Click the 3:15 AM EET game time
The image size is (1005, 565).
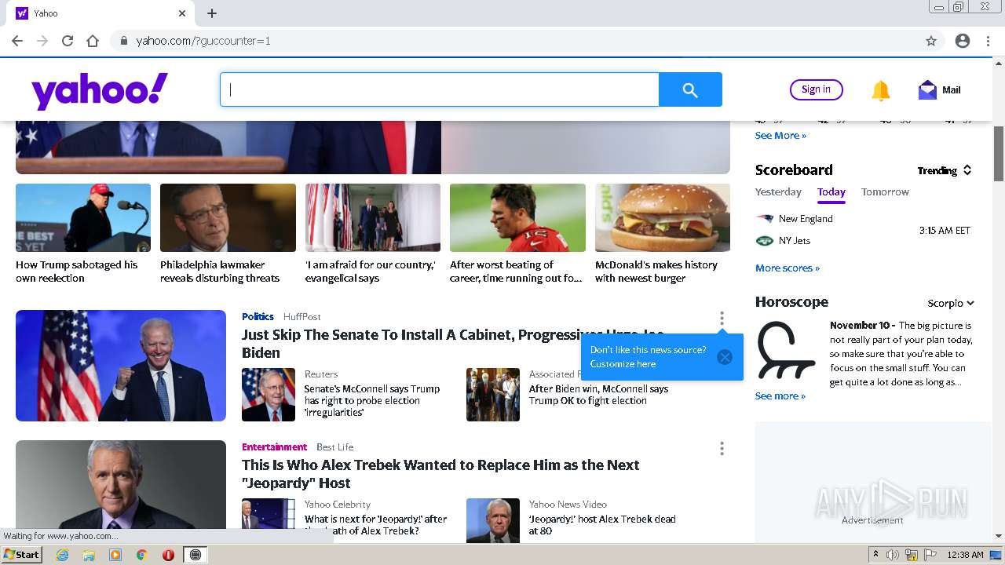945,231
